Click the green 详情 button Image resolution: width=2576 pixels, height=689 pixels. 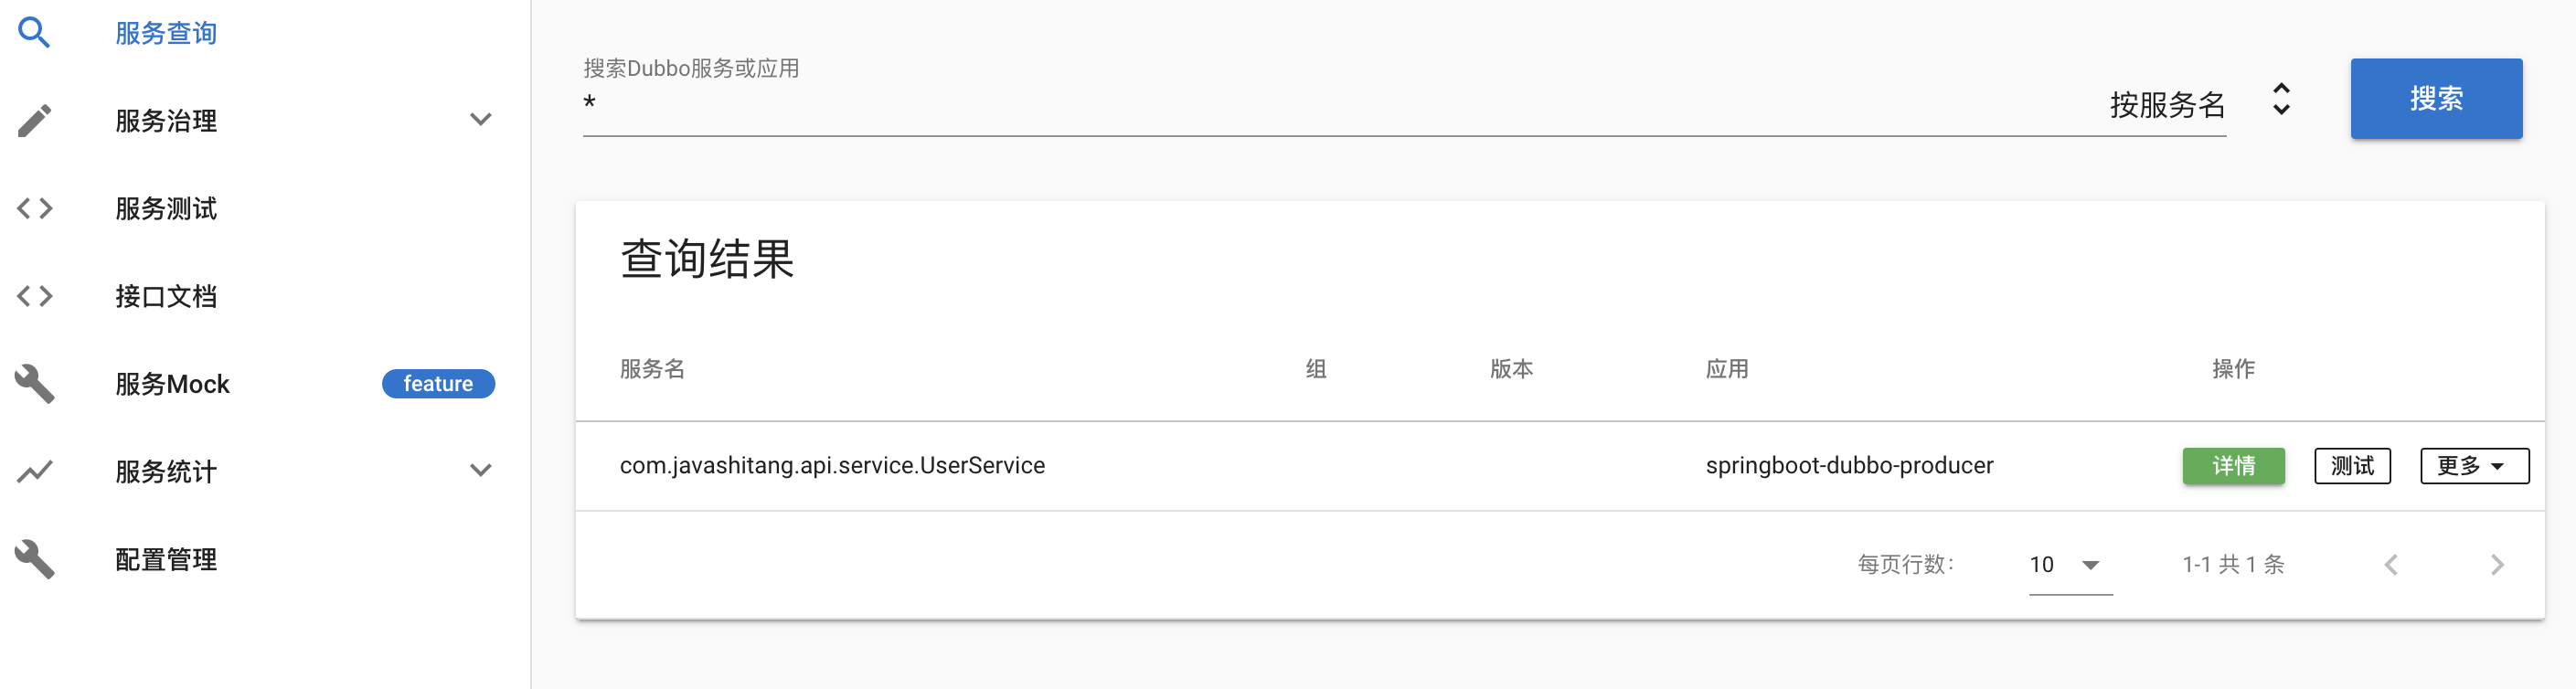[x=2233, y=466]
